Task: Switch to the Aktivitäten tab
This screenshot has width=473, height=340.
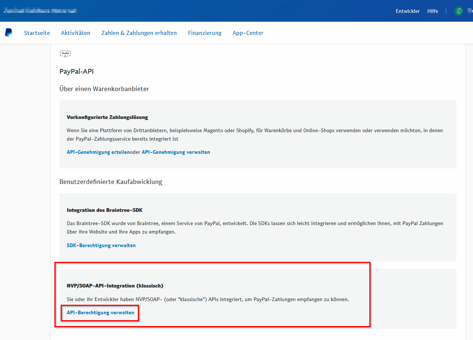Action: 76,33
